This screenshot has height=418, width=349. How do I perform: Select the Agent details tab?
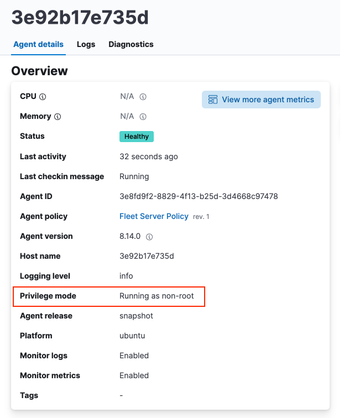click(38, 44)
